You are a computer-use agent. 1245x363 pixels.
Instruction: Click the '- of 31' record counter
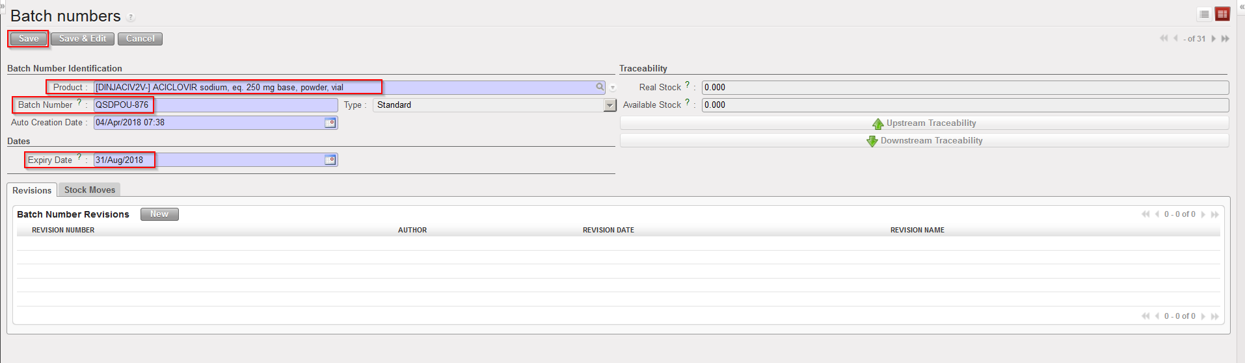click(1195, 39)
